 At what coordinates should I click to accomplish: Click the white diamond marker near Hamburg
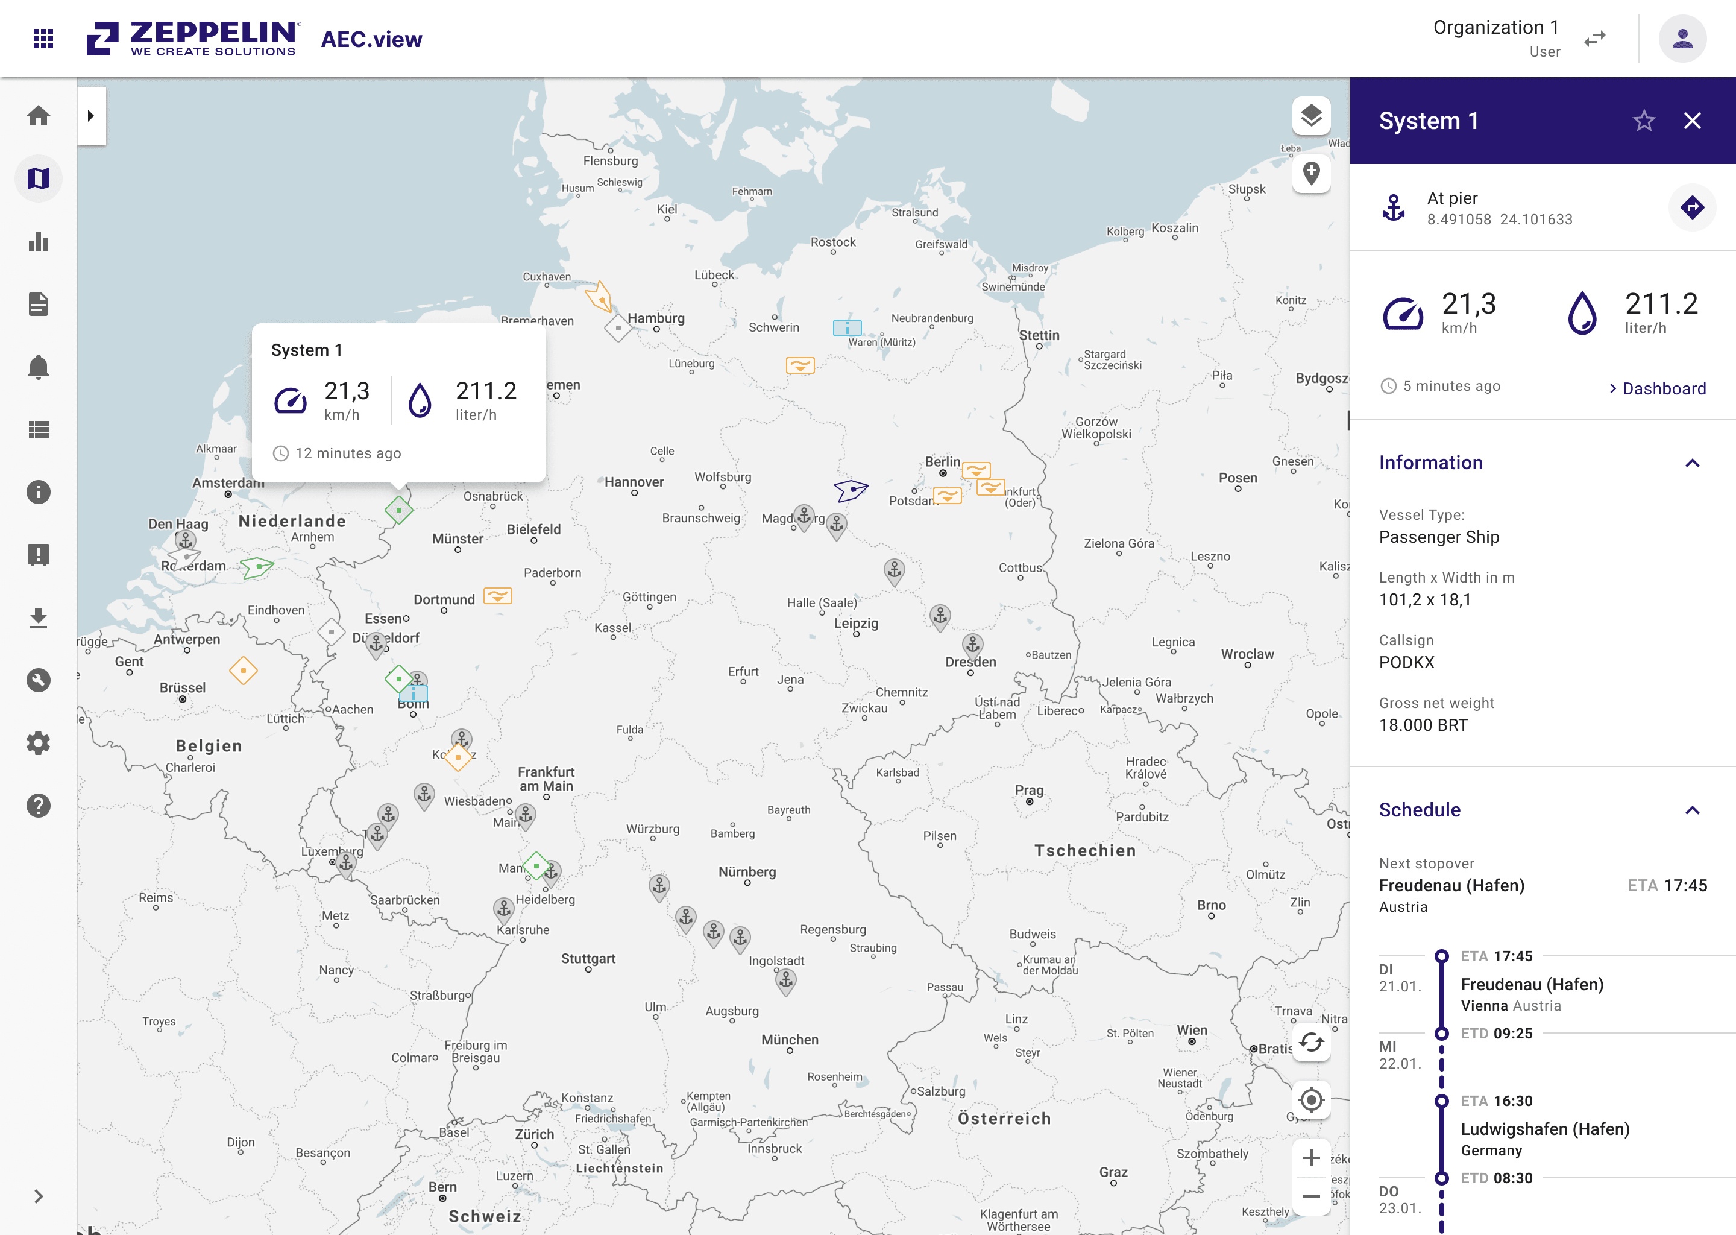pos(618,329)
